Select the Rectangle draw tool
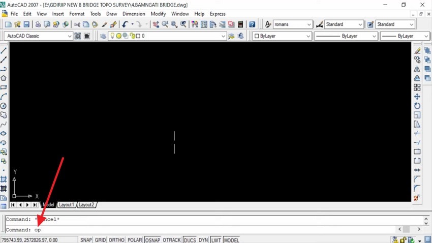This screenshot has height=243, width=432. pos(4,87)
